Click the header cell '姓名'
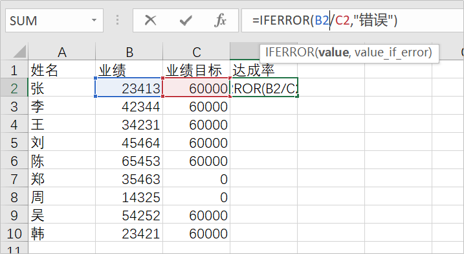 click(x=62, y=70)
